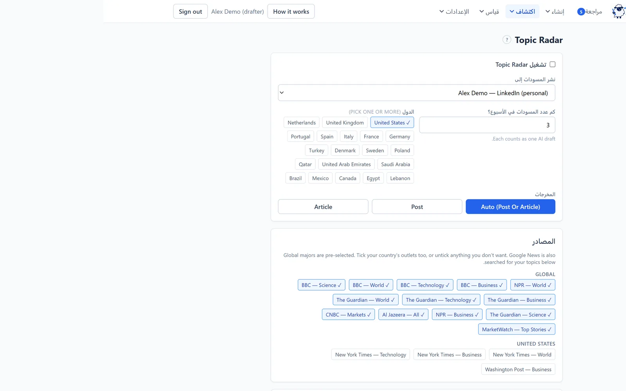Screen dimensions: 626x391
Task: Open the اكتشاف dropdown menu
Action: pyautogui.click(x=522, y=11)
